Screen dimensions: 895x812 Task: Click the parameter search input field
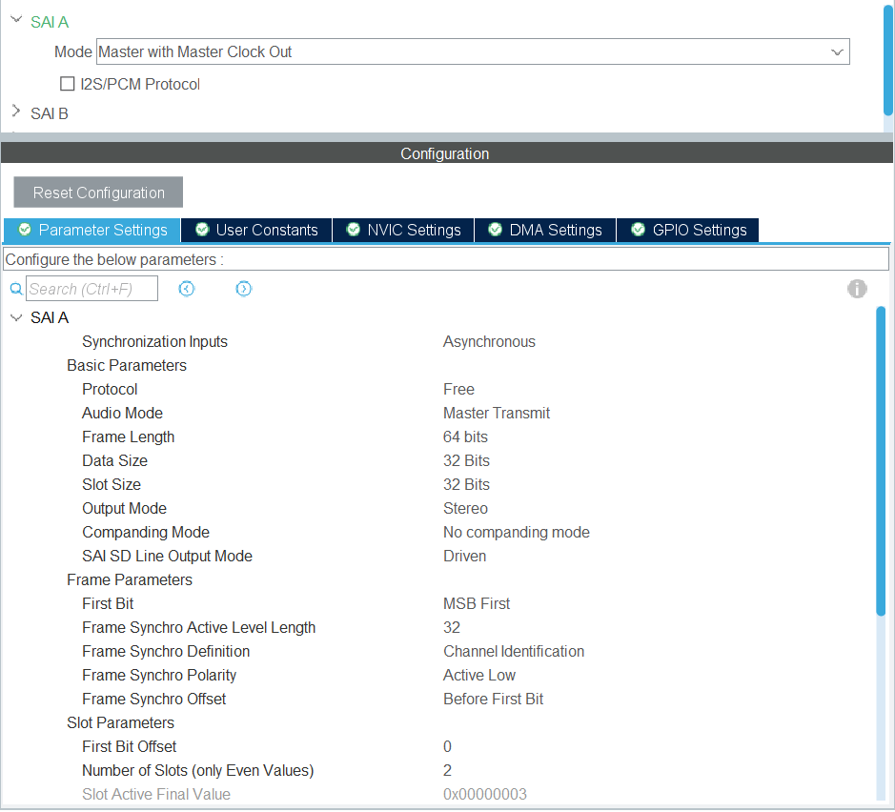92,289
